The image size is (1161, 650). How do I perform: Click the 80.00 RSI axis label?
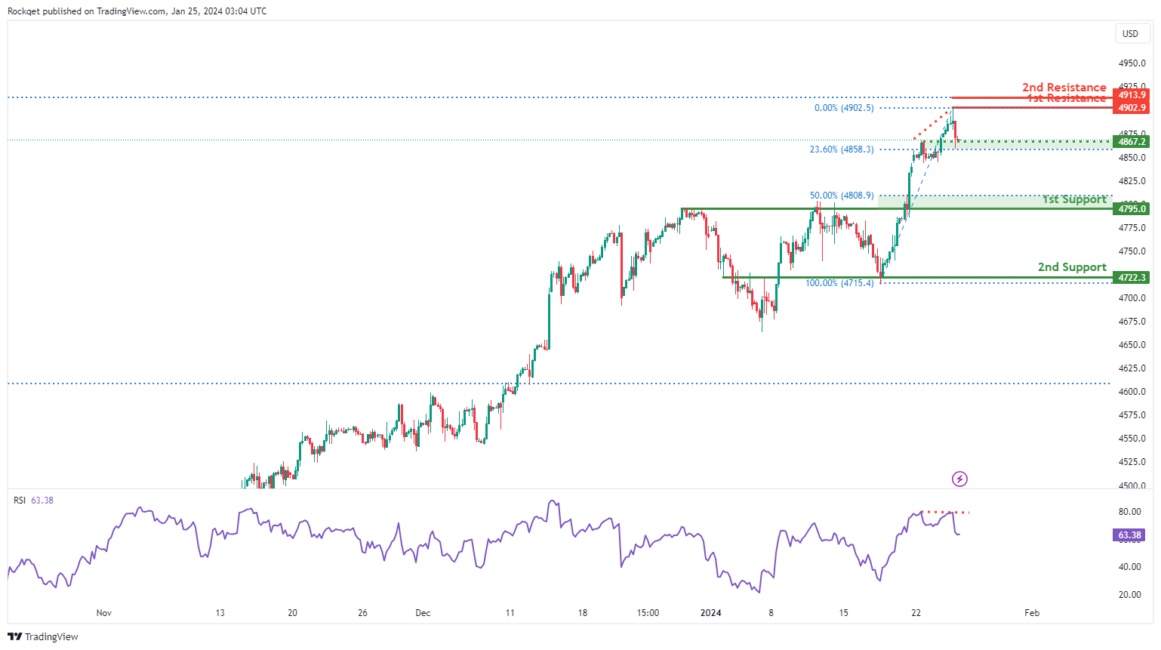pyautogui.click(x=1130, y=512)
